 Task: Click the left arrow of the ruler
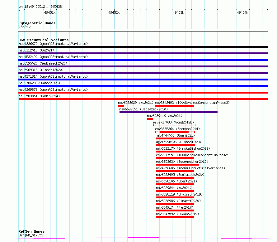tap(19, 10)
